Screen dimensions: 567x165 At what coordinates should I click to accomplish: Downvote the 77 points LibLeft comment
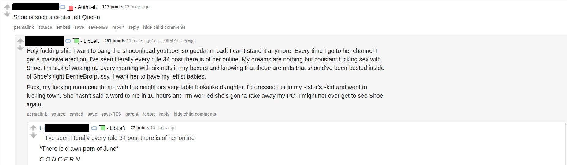click(33, 135)
